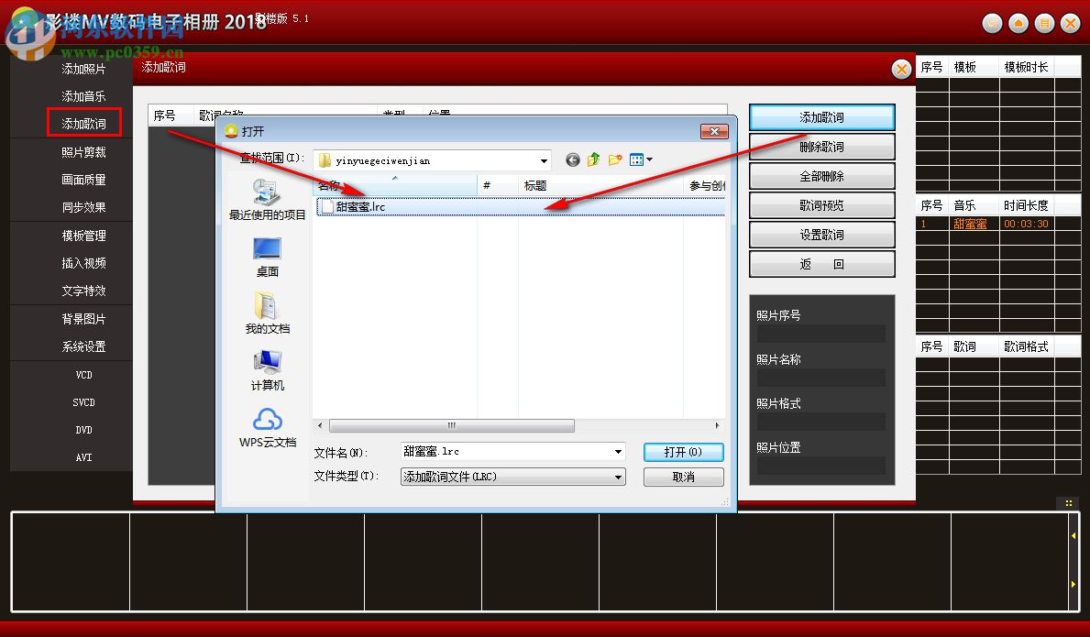The height and width of the screenshot is (637, 1090).
Task: Close the 打开 file dialog
Action: [714, 131]
